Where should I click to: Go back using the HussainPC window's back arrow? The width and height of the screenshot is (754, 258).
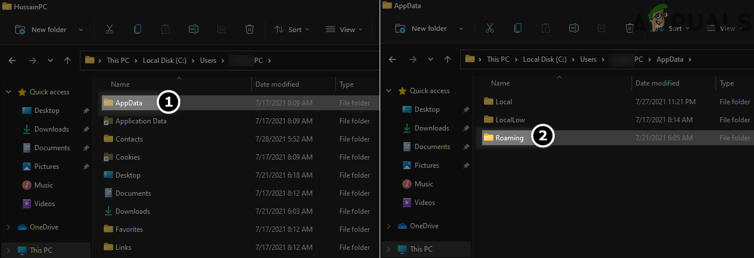click(12, 60)
